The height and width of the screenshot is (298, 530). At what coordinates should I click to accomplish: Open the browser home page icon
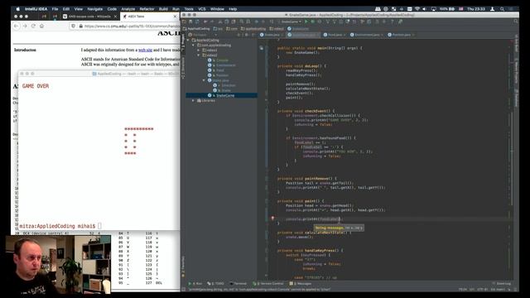point(41,26)
